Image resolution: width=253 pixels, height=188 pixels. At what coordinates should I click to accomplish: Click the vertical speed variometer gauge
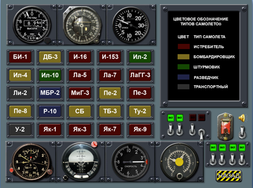130,26
